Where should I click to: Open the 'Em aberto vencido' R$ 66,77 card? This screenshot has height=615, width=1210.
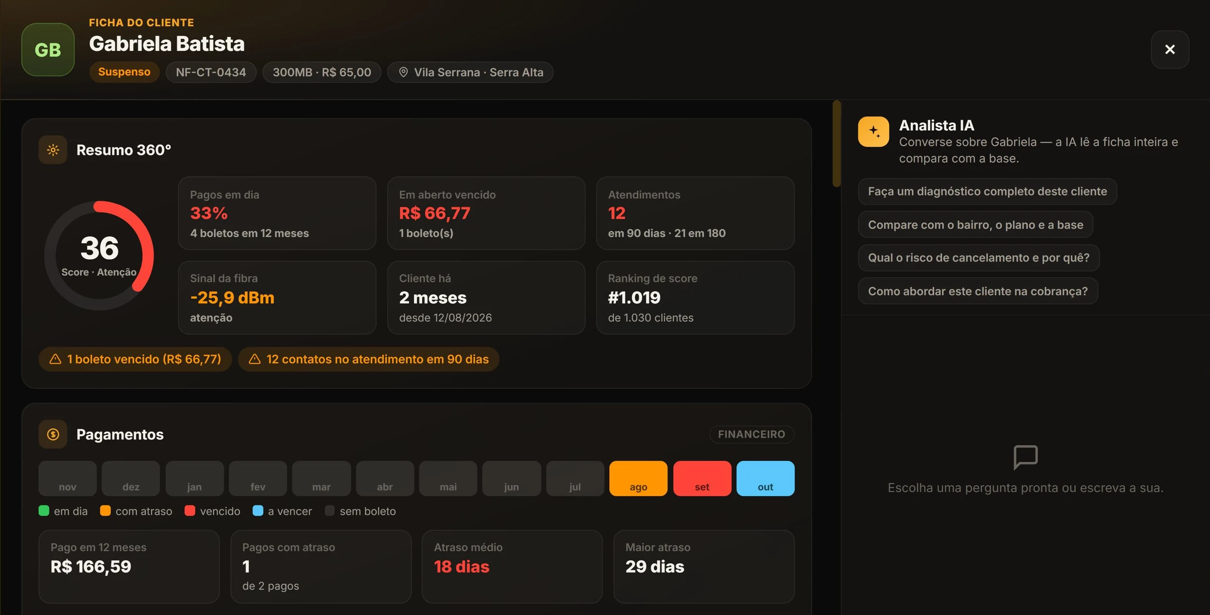[x=486, y=213]
